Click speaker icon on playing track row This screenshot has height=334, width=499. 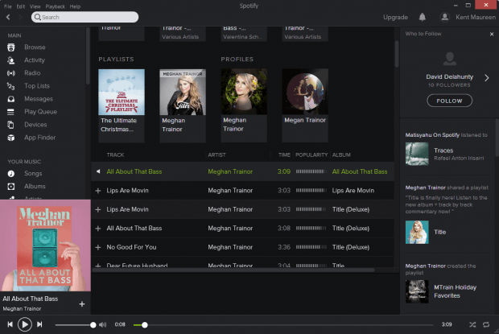point(98,171)
